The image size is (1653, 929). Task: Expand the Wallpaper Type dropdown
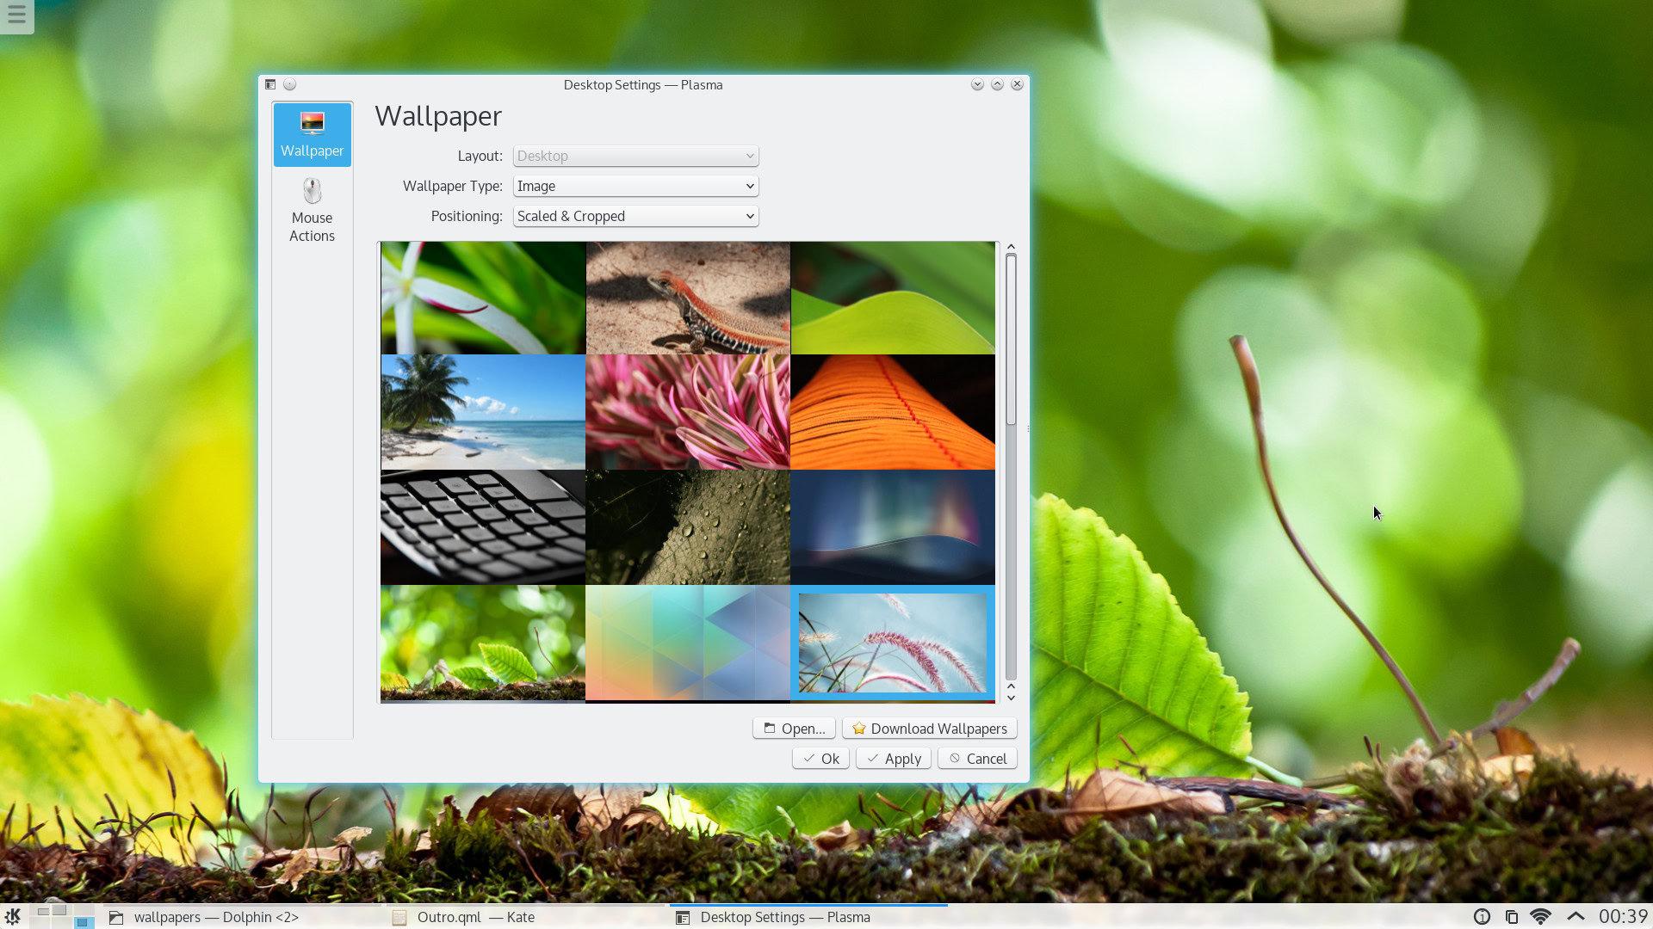[x=634, y=185]
